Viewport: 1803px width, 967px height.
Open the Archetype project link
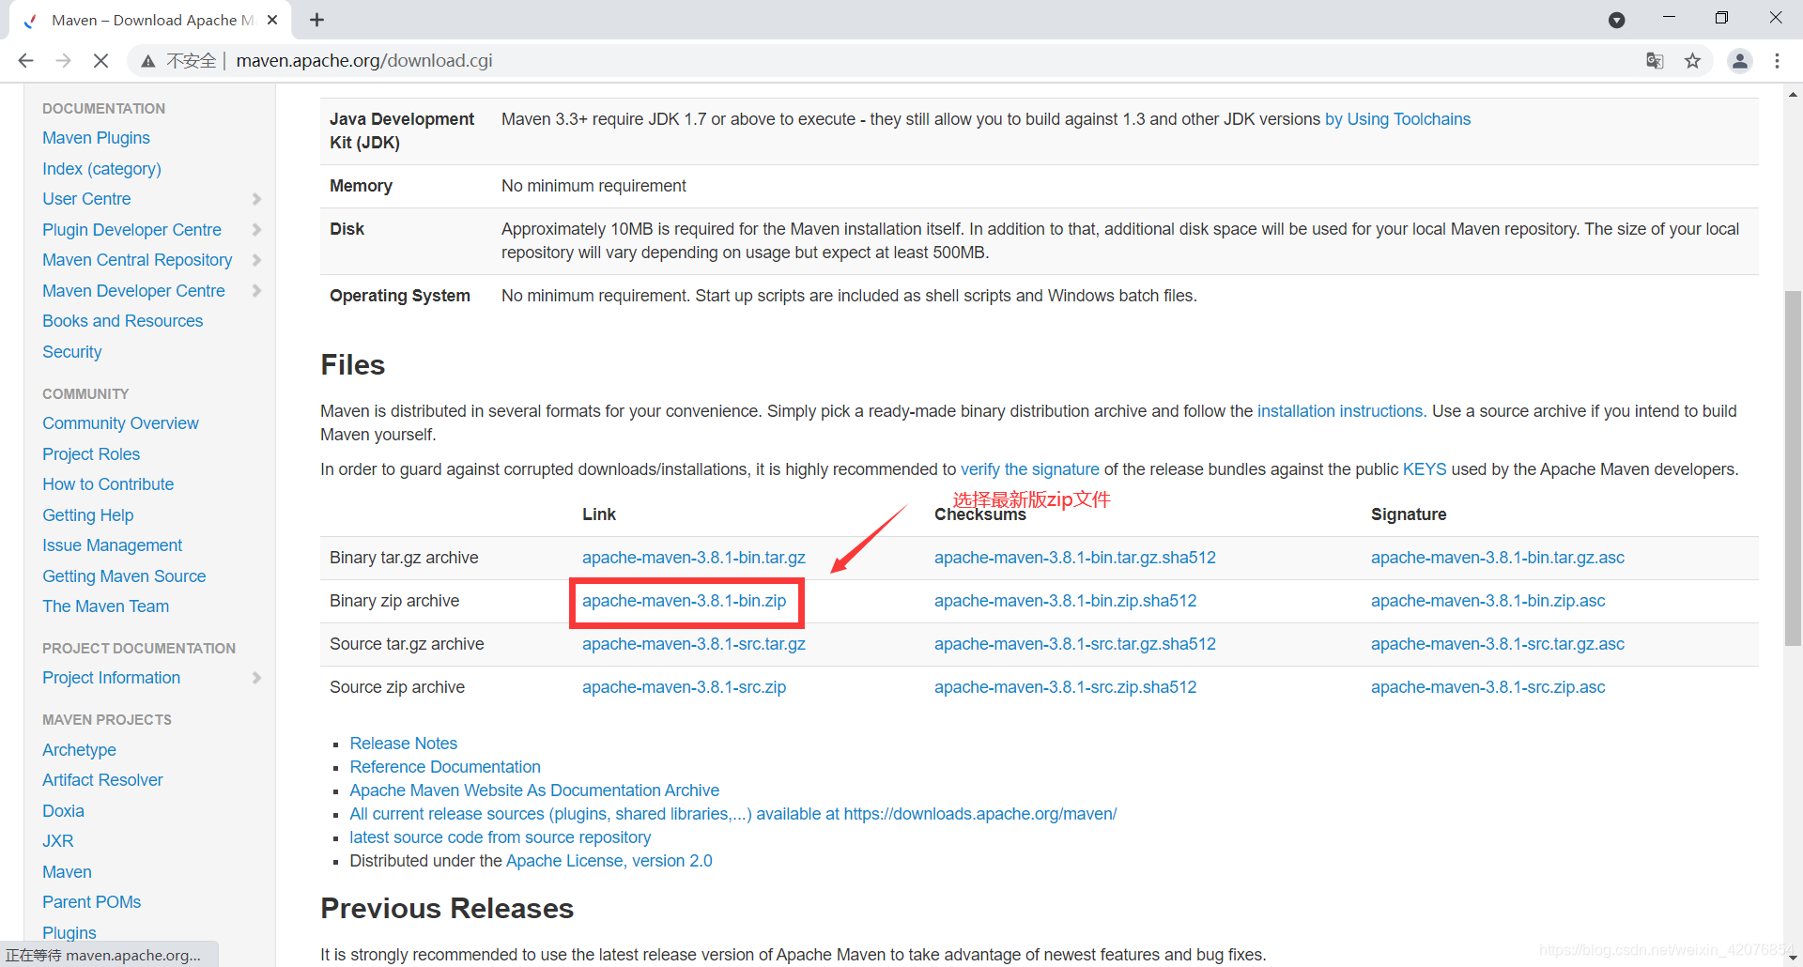point(79,750)
